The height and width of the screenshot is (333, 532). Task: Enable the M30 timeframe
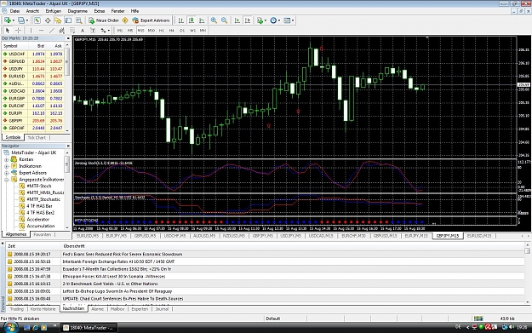[x=152, y=31]
